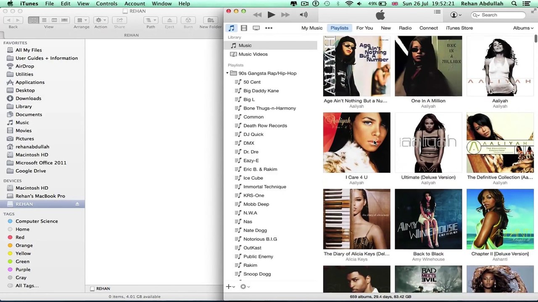Adjust the iTunes volume speaker control
The width and height of the screenshot is (538, 302).
click(303, 15)
